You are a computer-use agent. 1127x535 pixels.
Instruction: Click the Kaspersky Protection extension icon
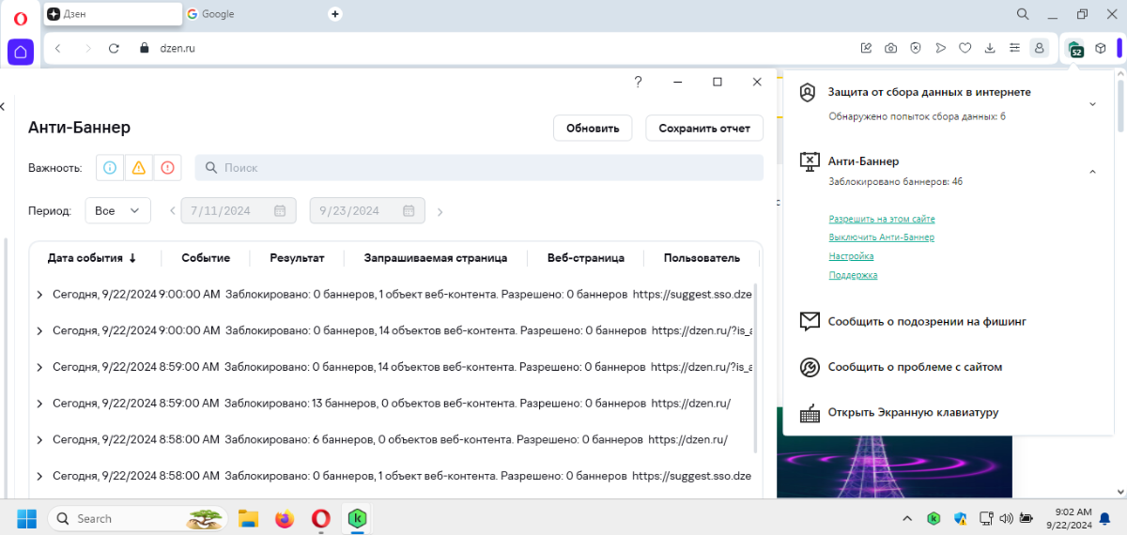point(1074,48)
